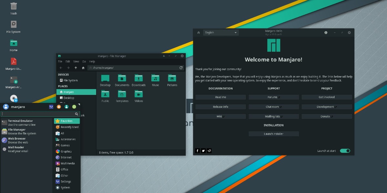Screen dimensions: 387x193
Task: Open the English language dropdown
Action: [221, 32]
